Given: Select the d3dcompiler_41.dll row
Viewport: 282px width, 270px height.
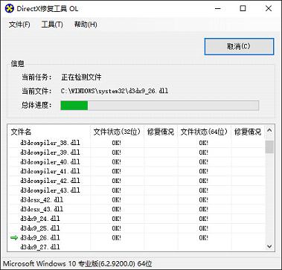Looking at the screenshot, I should tap(136, 171).
